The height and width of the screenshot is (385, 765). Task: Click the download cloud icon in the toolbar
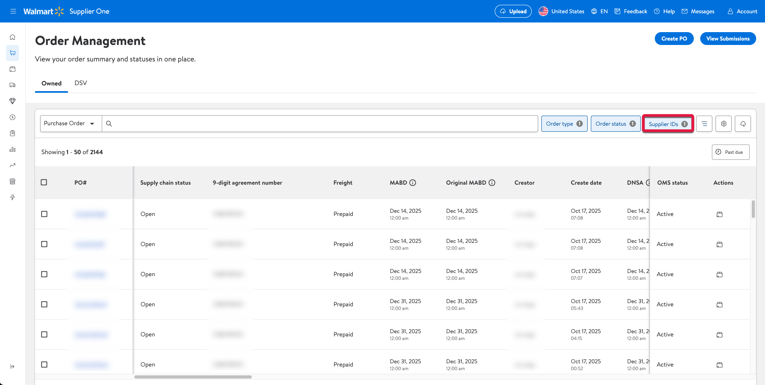tap(743, 124)
